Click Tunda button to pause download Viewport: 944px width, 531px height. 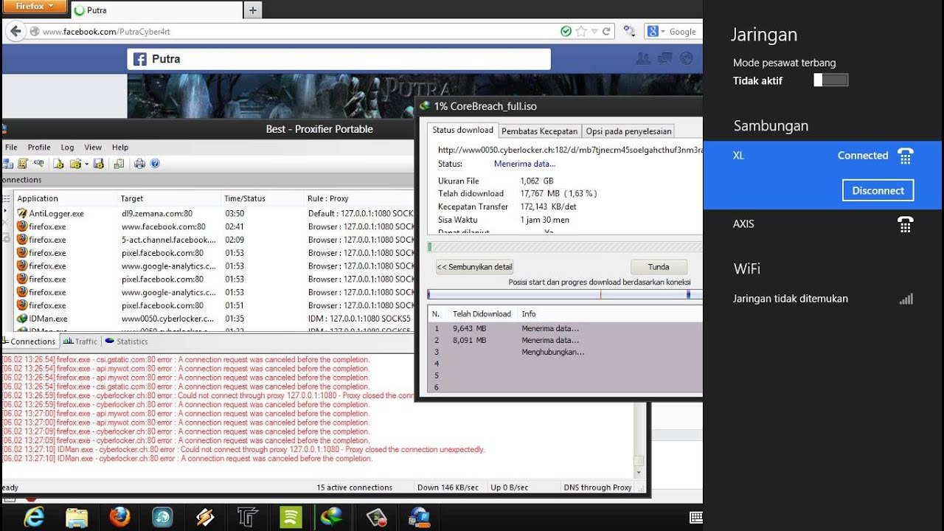659,267
